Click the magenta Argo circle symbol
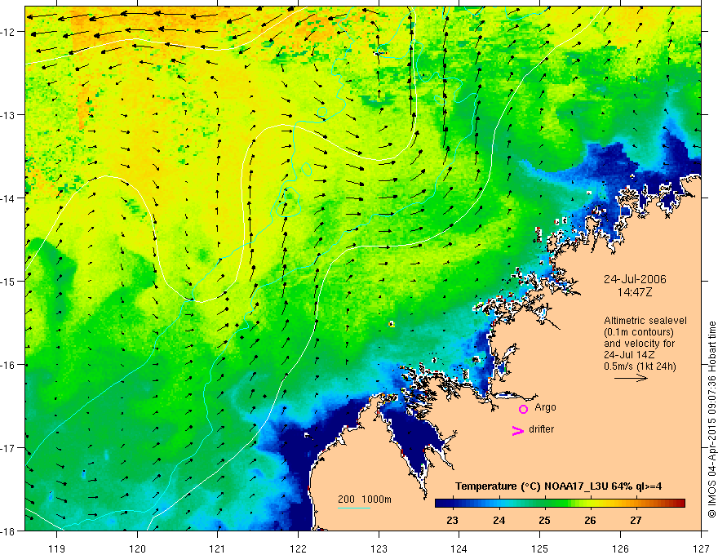Image resolution: width=718 pixels, height=555 pixels. pos(523,409)
